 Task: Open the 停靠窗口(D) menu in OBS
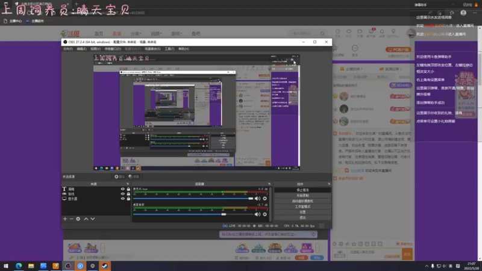coord(113,49)
